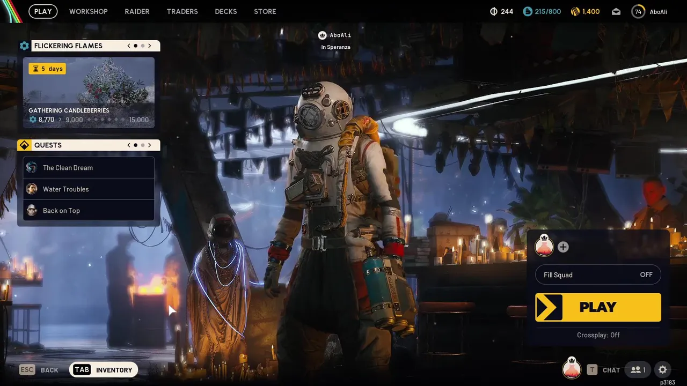This screenshot has height=386, width=687.
Task: Click the Water Troubles quest giver portrait
Action: point(32,189)
